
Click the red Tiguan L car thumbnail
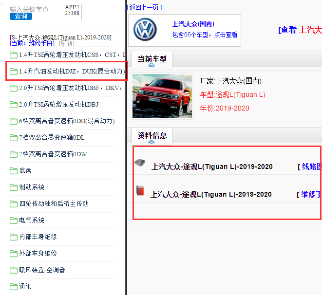[x=162, y=96]
